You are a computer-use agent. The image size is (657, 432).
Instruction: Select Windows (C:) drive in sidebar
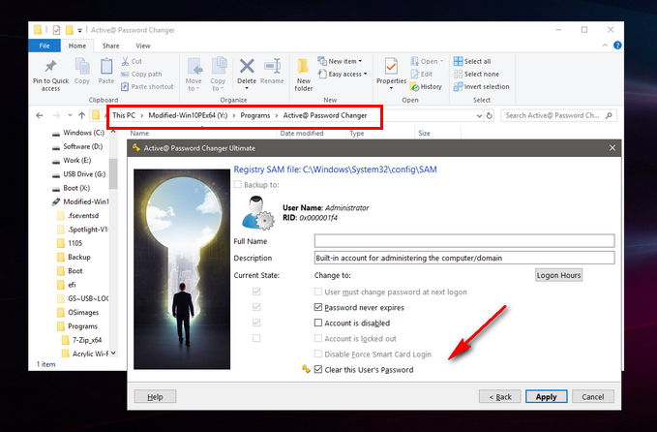click(79, 133)
